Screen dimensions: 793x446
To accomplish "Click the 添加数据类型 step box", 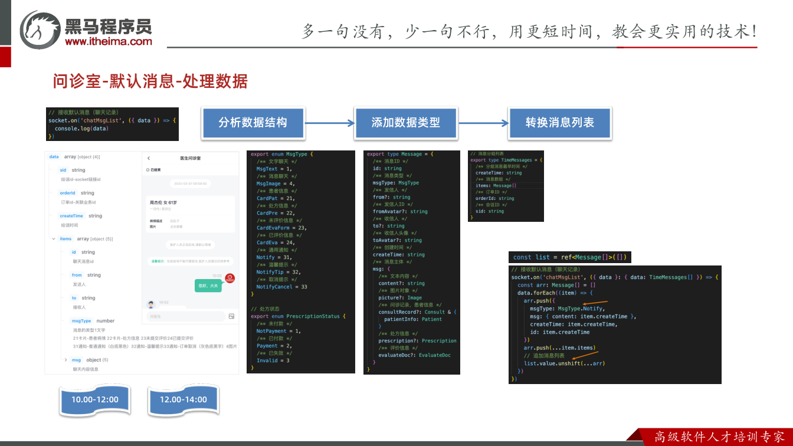I will (x=405, y=123).
